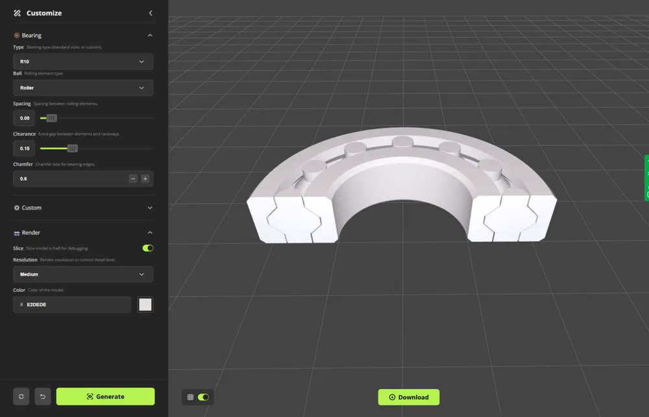649x417 pixels.
Task: Collapse the Render section
Action: point(150,233)
